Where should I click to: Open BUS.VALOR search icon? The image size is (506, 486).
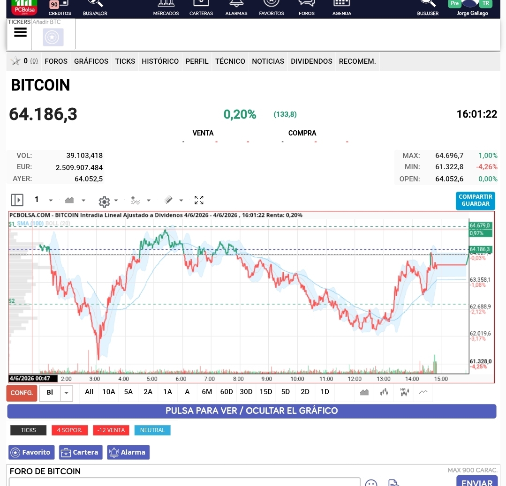point(95,8)
